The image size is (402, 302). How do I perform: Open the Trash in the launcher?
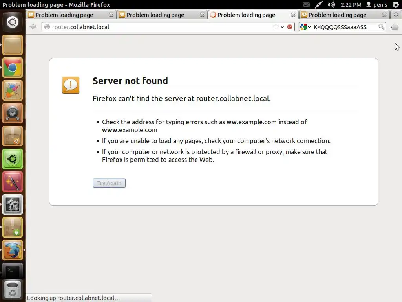(12, 289)
